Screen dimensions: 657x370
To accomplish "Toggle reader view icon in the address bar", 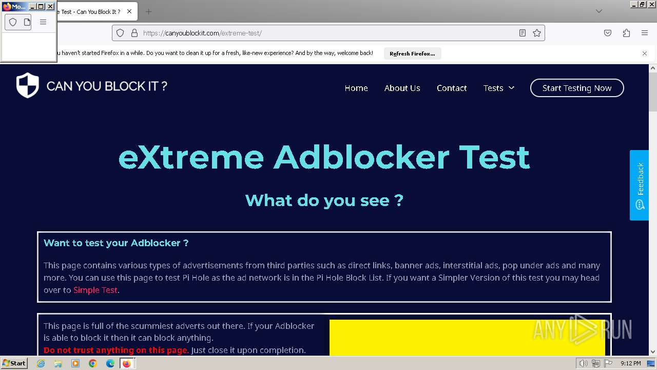I will 523,33.
